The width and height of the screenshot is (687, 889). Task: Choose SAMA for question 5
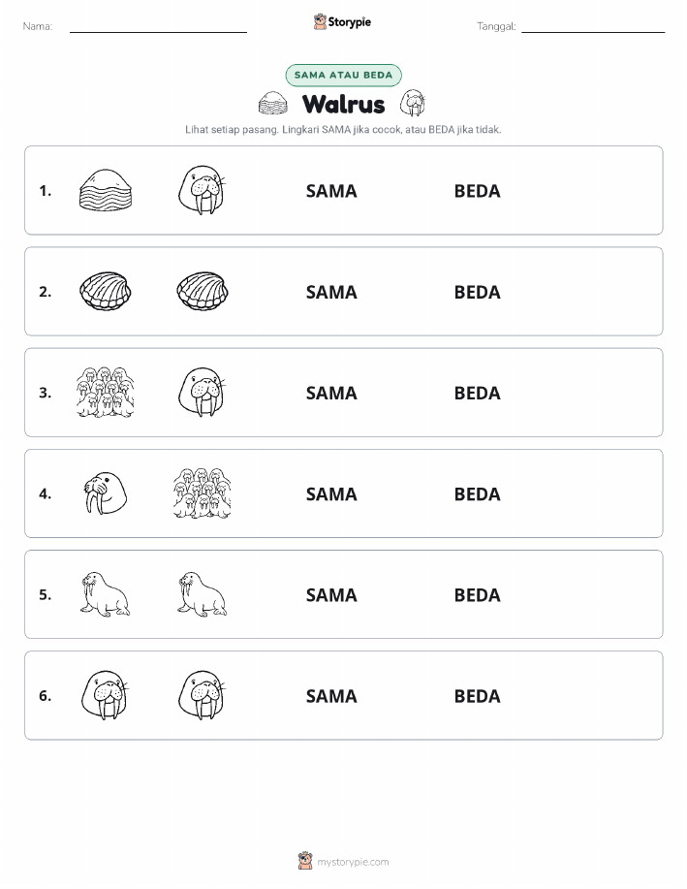click(x=331, y=594)
